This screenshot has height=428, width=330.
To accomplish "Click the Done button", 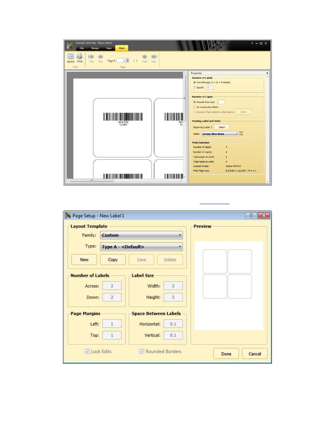I will coord(226,354).
